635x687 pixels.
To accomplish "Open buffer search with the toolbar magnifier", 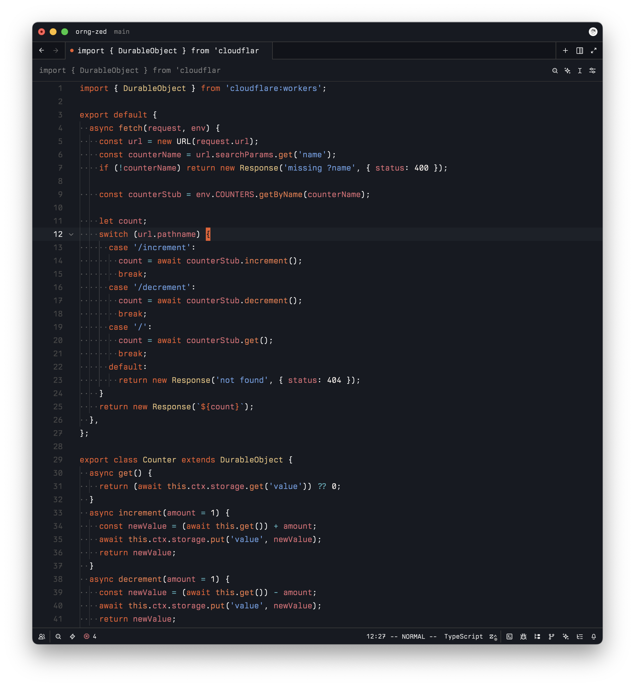I will point(554,70).
